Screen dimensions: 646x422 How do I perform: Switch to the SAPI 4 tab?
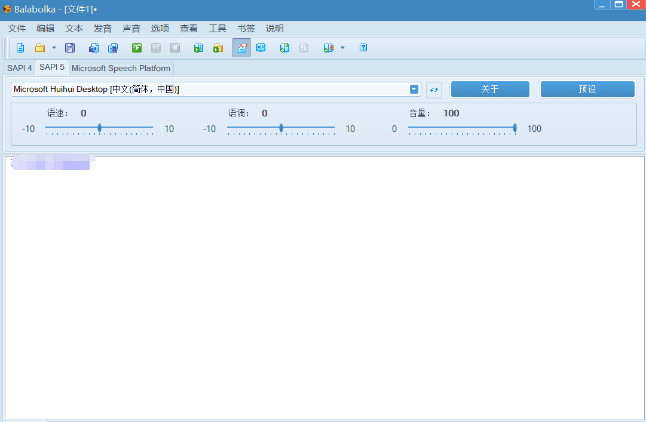tap(19, 68)
